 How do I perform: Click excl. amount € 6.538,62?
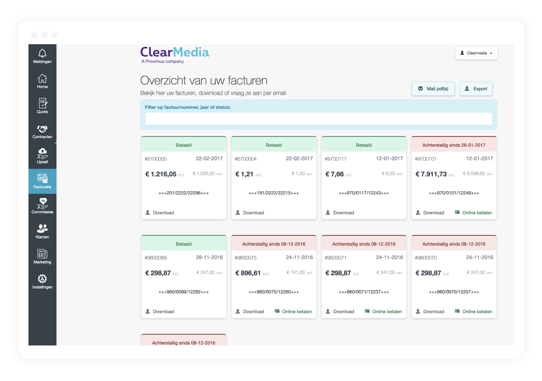click(474, 174)
